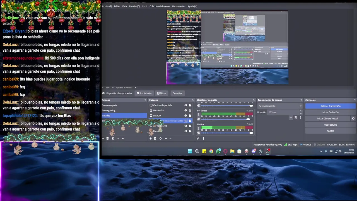The width and height of the screenshot is (357, 201).
Task: Open the Editar menu
Action: (117, 6)
